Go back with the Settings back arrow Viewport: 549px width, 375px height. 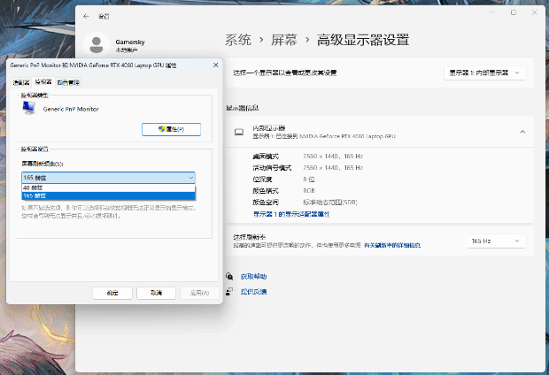click(x=86, y=16)
